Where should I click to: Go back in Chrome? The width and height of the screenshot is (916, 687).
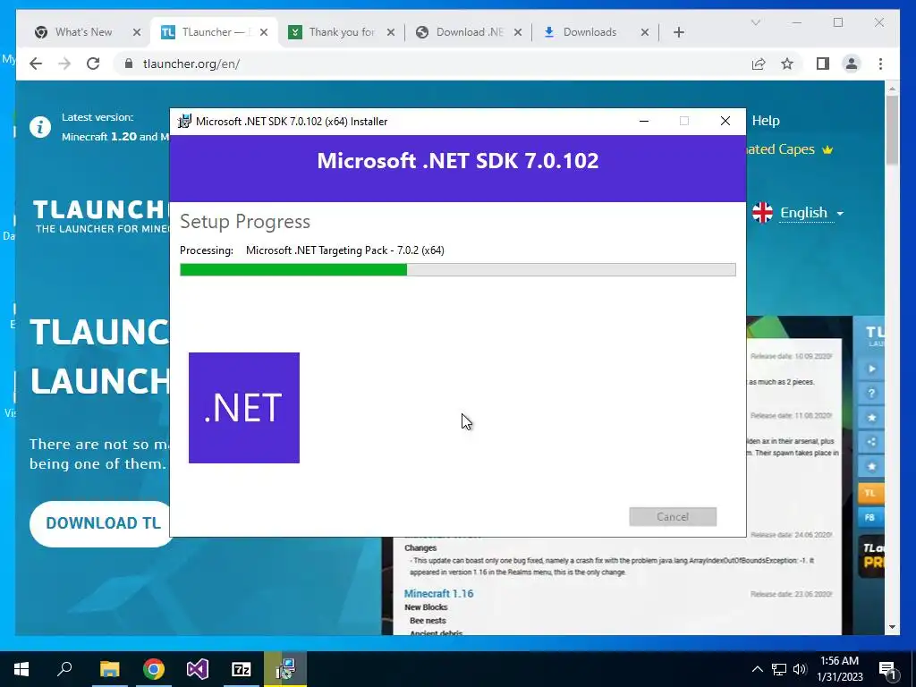[x=36, y=64]
